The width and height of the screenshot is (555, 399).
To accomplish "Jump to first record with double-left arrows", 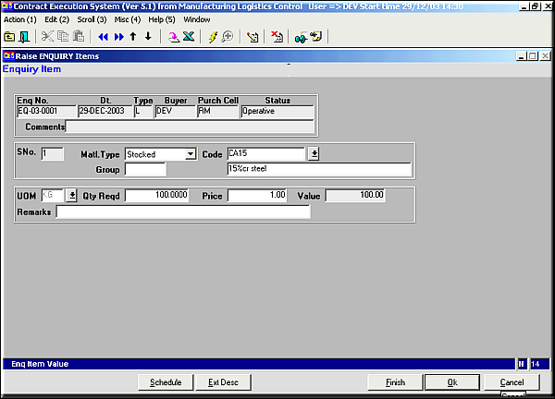I will click(102, 37).
